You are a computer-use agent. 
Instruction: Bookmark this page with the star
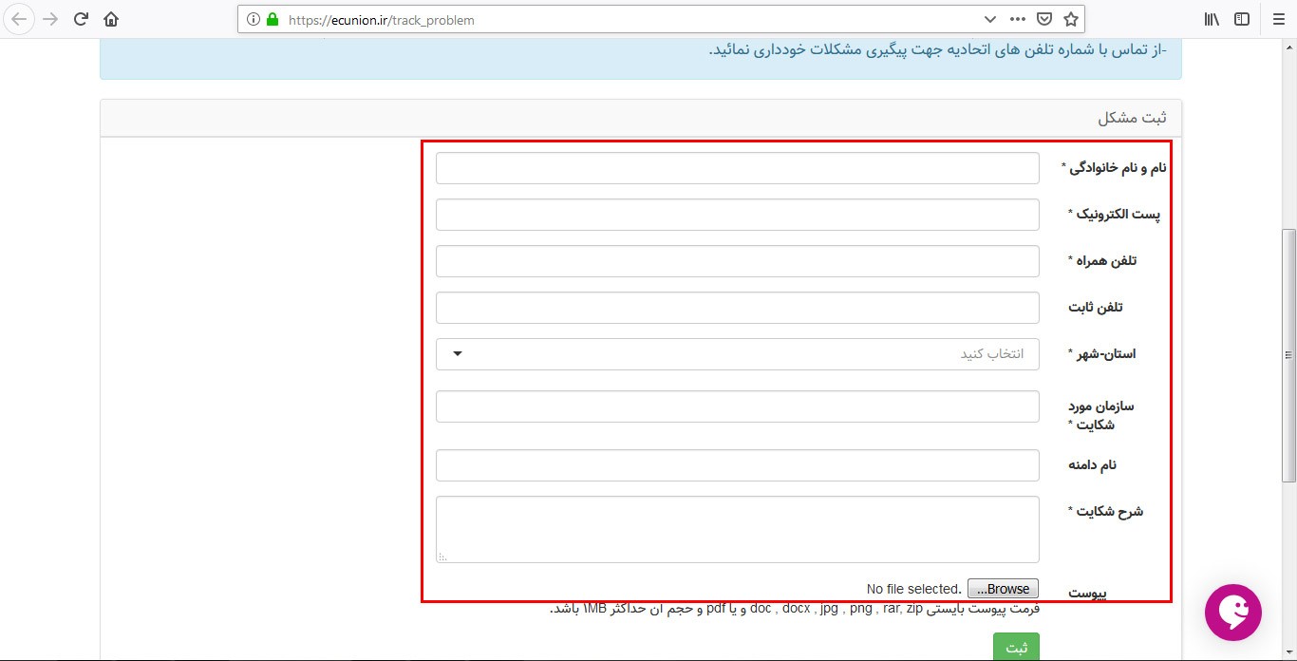[1070, 19]
